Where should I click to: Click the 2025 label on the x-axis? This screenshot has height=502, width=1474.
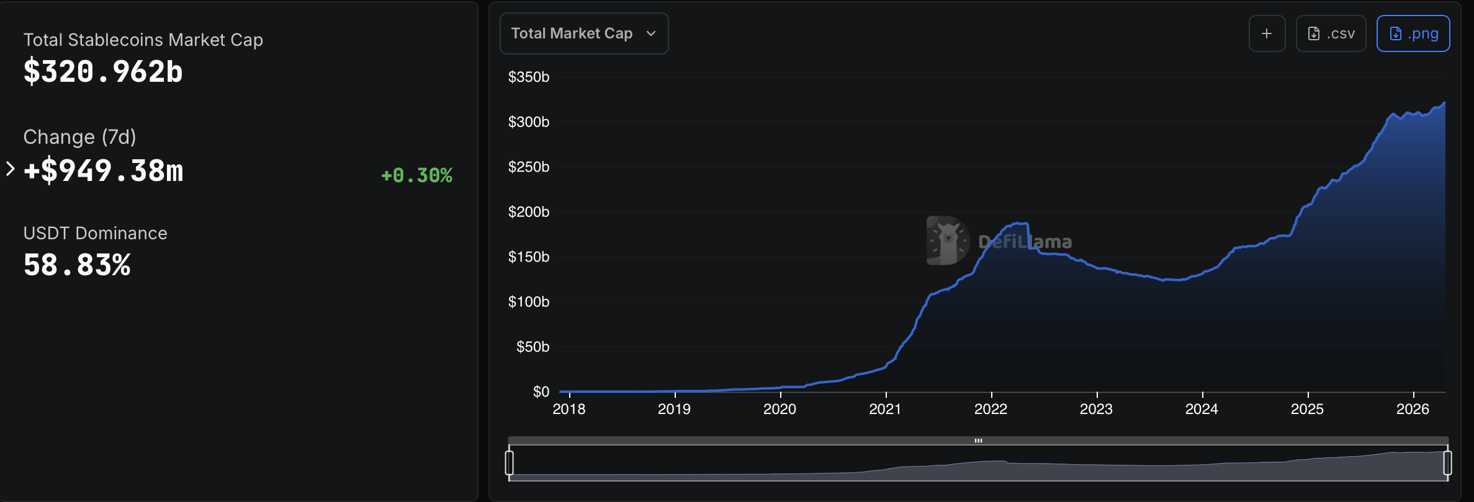point(1307,409)
